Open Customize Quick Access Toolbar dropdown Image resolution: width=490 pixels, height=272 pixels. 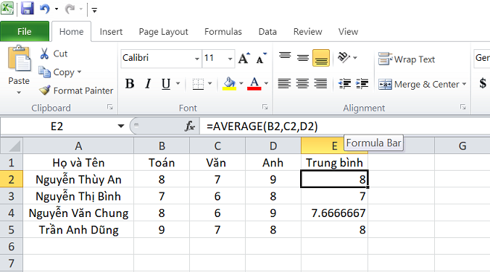[94, 10]
